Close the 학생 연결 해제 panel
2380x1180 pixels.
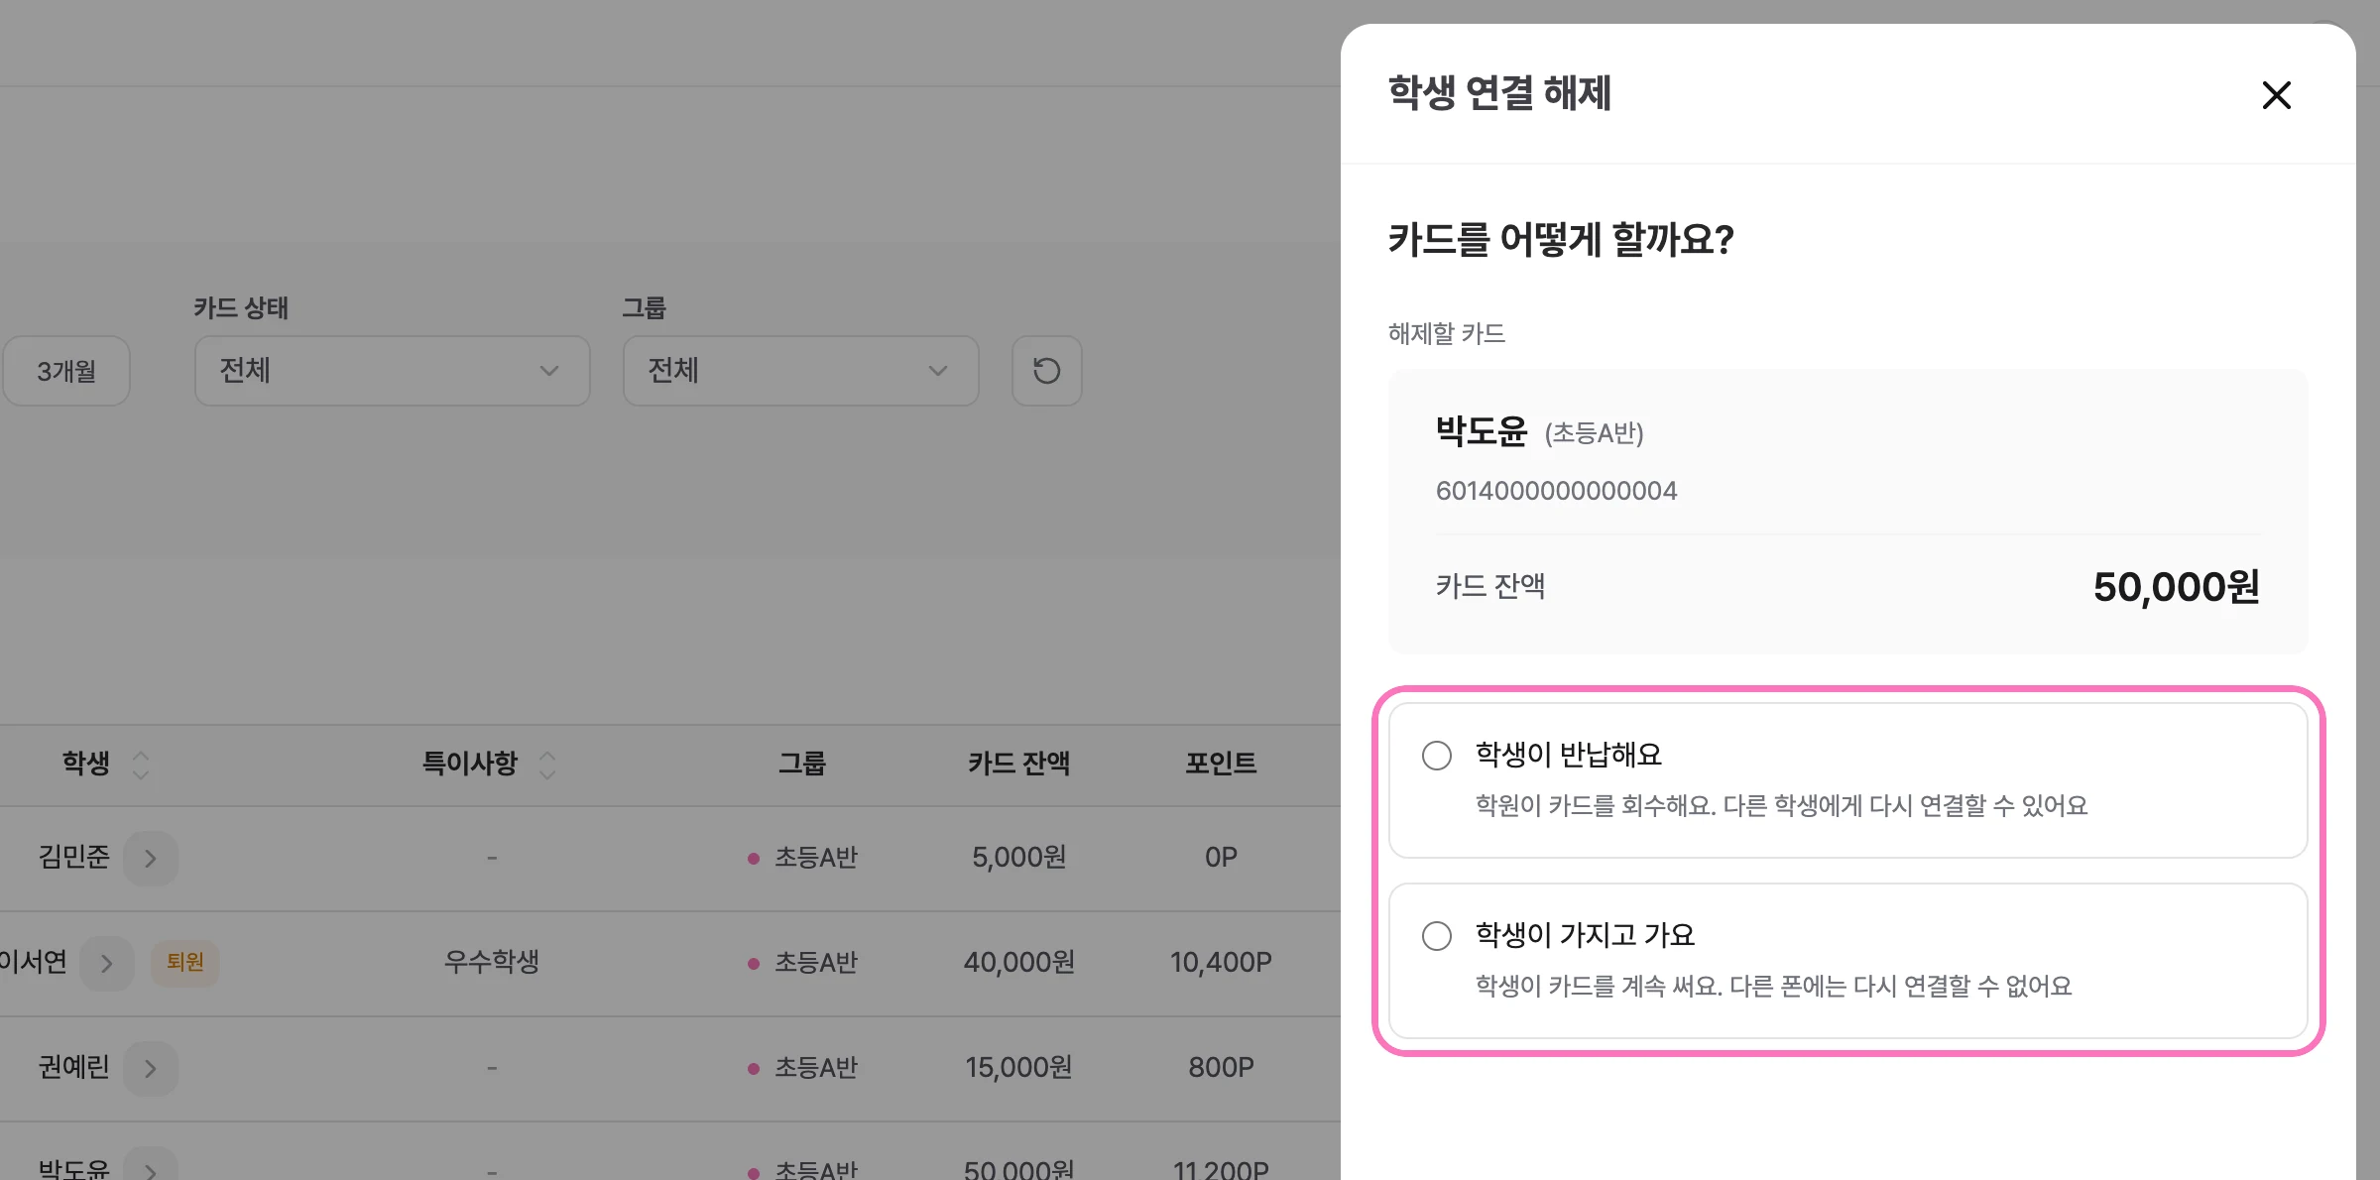(x=2276, y=95)
